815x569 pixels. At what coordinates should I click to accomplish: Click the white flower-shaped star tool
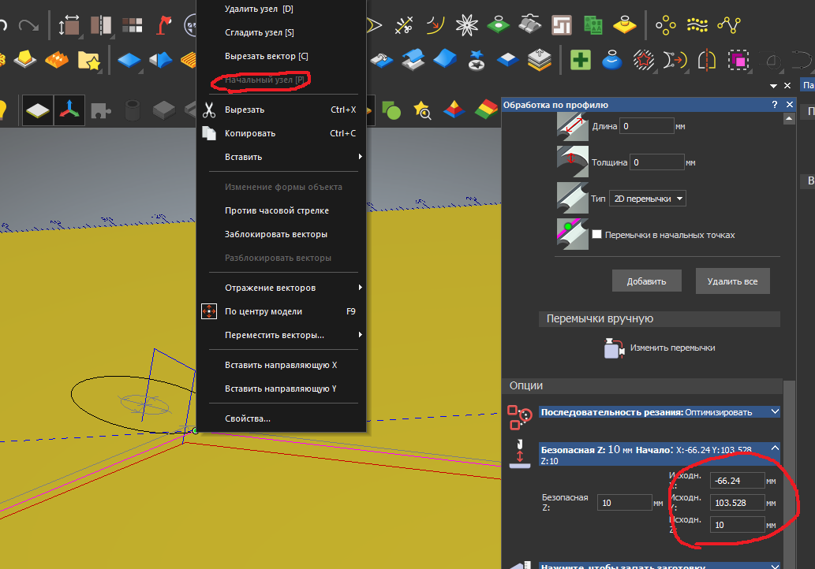467,25
